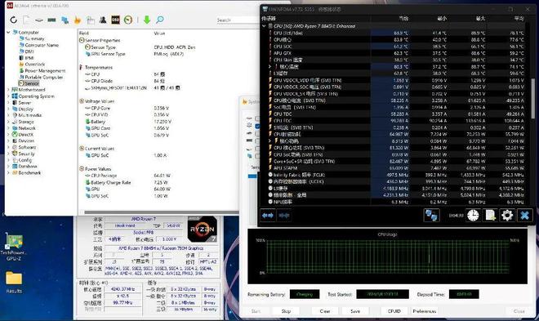Select the Battery Charge Rate row in AIDA64

pyautogui.click(x=158, y=182)
